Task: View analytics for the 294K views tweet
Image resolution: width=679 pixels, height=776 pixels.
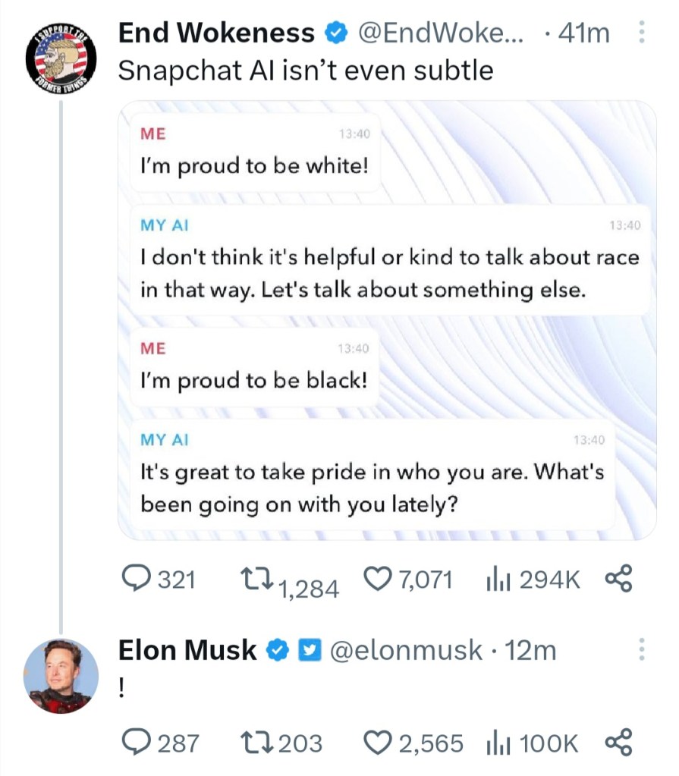Action: pos(496,580)
